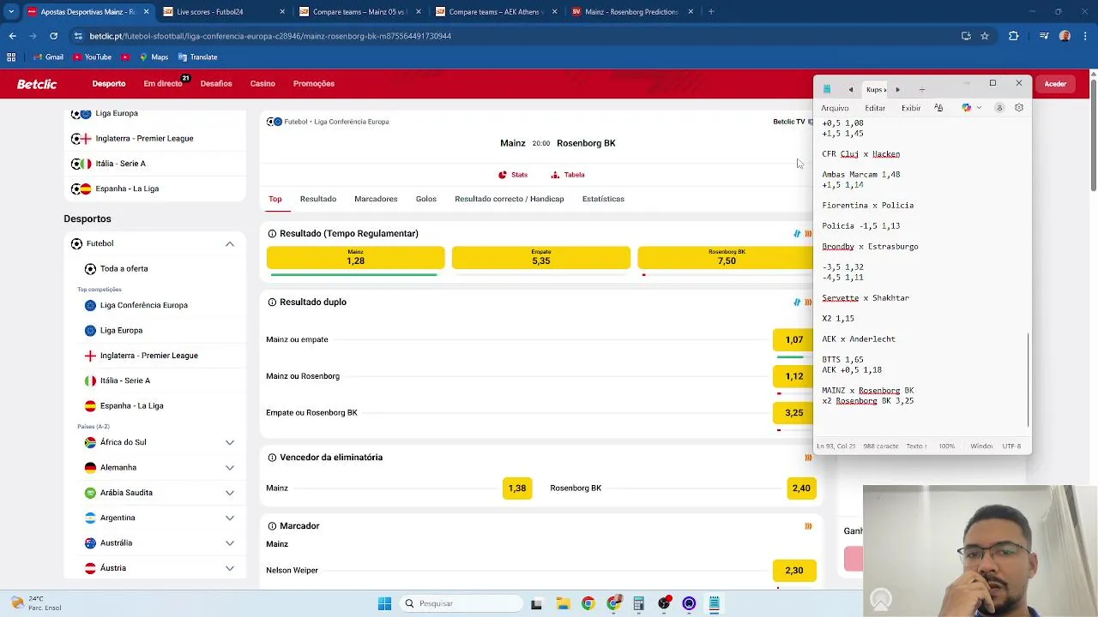The image size is (1098, 617).
Task: Click info icon beside Vencedor da eliminatória
Action: pos(272,458)
